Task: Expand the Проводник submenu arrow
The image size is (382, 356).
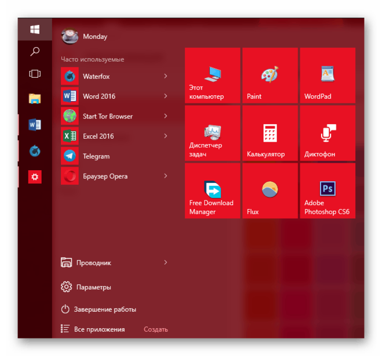Action: [165, 262]
